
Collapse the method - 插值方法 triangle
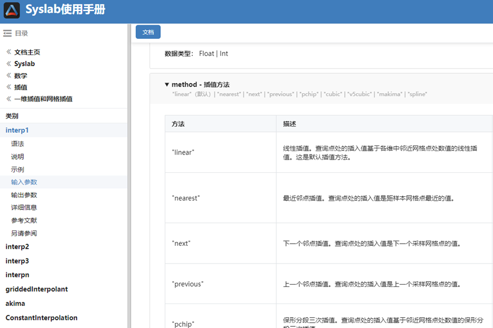pyautogui.click(x=167, y=84)
